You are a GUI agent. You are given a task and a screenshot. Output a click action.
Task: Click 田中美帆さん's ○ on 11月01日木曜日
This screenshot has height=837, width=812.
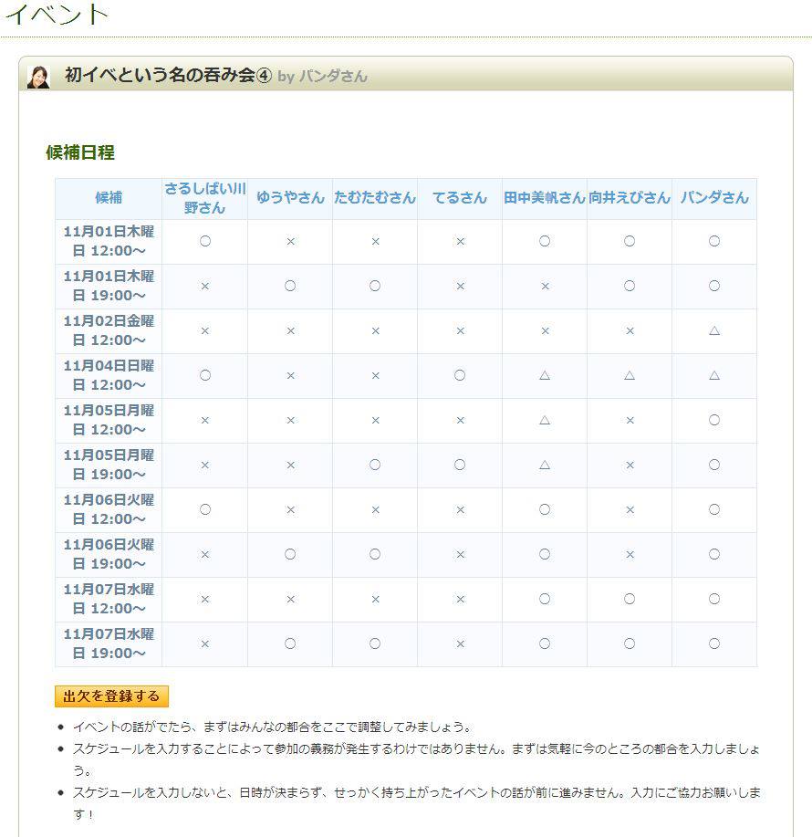point(544,240)
